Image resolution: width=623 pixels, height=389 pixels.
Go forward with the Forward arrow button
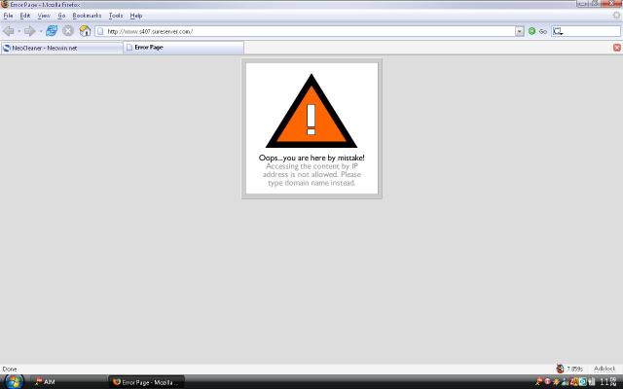(x=30, y=31)
